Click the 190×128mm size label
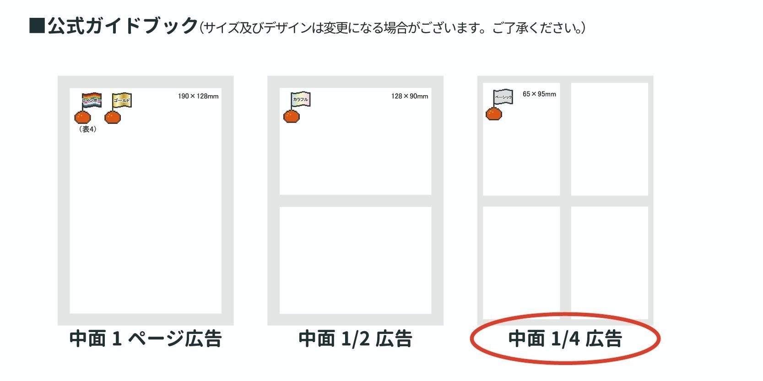This screenshot has height=381, width=763. pyautogui.click(x=198, y=96)
